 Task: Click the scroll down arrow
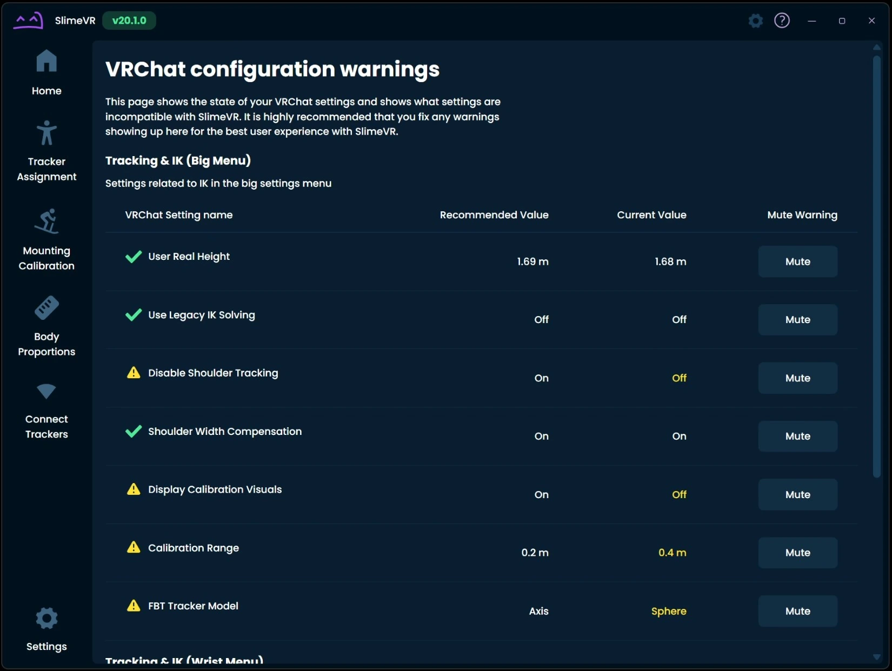[x=877, y=657]
